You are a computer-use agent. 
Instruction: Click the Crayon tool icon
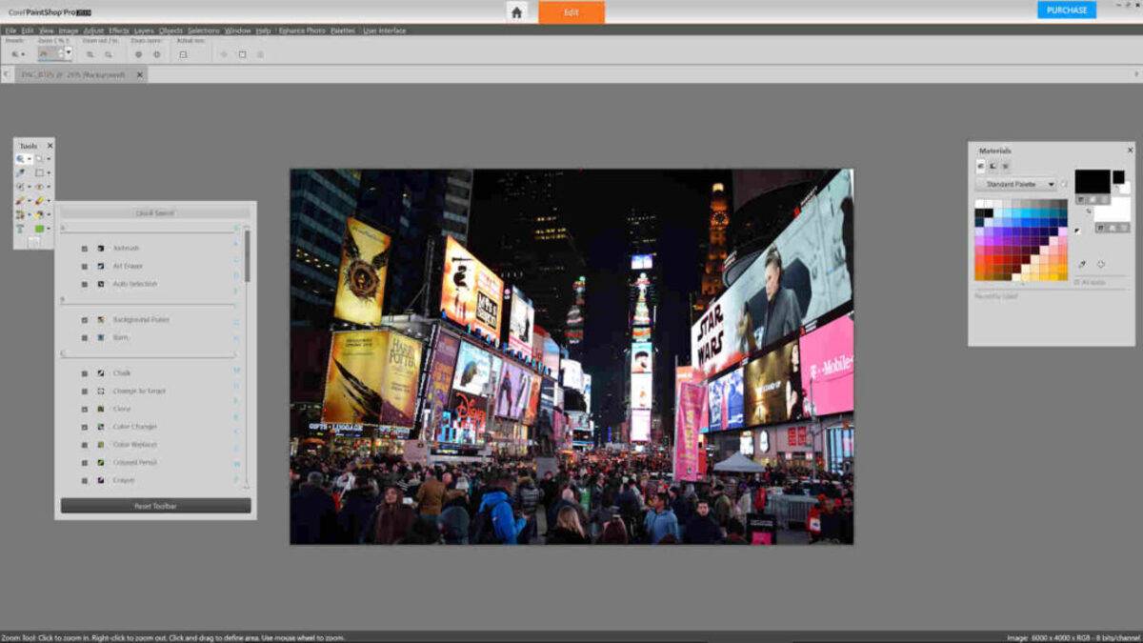click(101, 480)
